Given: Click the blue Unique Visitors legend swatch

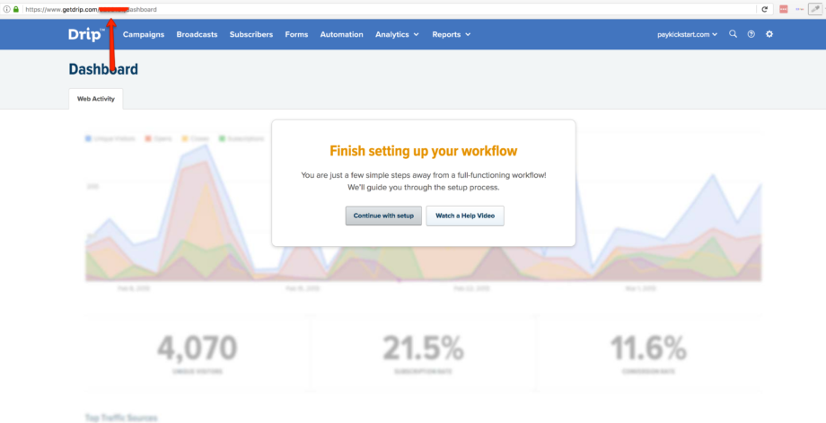Looking at the screenshot, I should [x=88, y=139].
